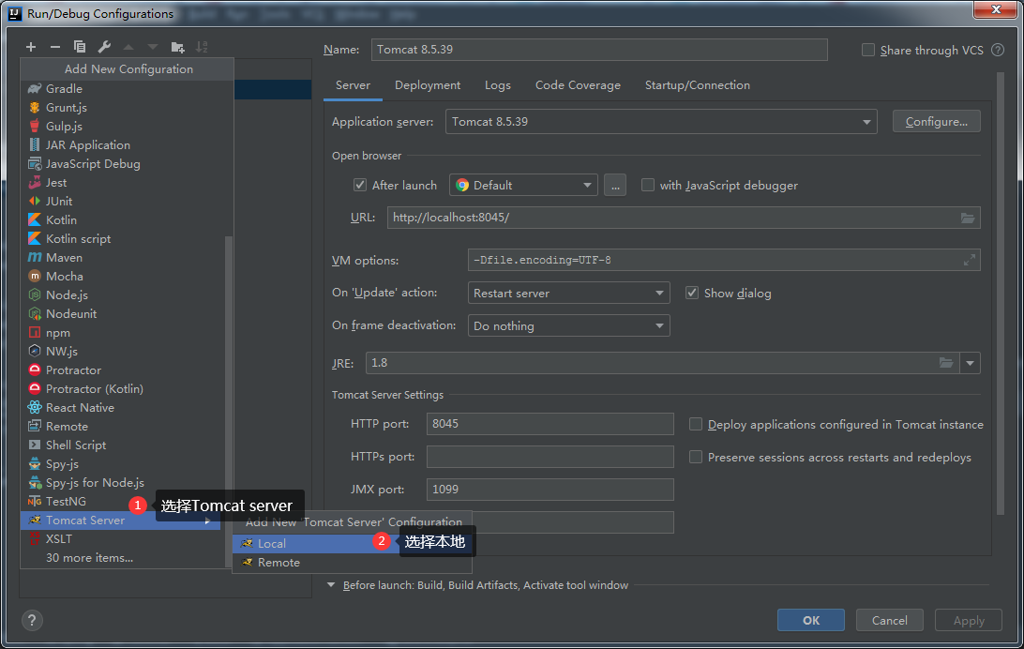Click the OK button
The height and width of the screenshot is (649, 1024).
tap(811, 620)
